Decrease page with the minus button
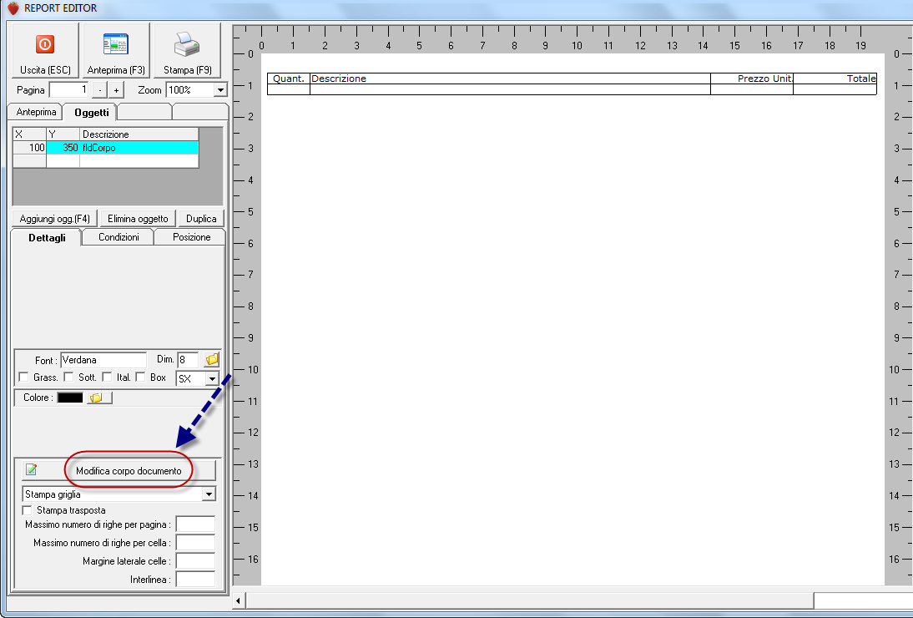 [x=100, y=90]
